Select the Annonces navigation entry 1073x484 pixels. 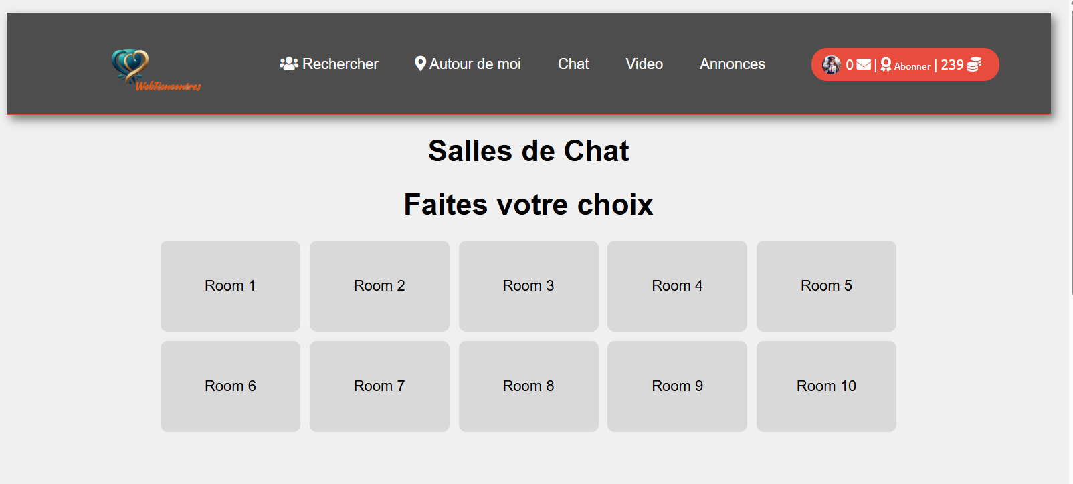point(732,64)
